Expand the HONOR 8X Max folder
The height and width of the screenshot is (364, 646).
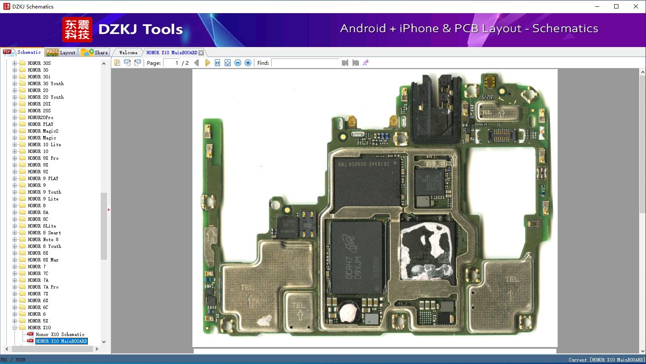[x=14, y=260]
